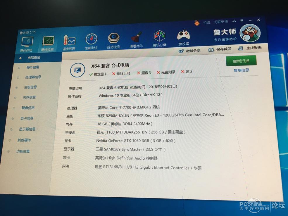Screen dimensions: 288x216
Task: Open the title bar dropdown menu icon
Action: (242, 20)
